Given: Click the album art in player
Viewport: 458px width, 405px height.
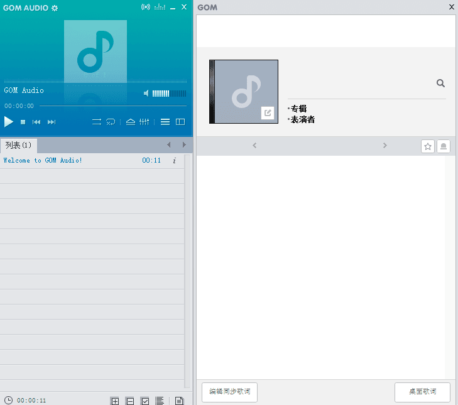Looking at the screenshot, I should (x=95, y=51).
